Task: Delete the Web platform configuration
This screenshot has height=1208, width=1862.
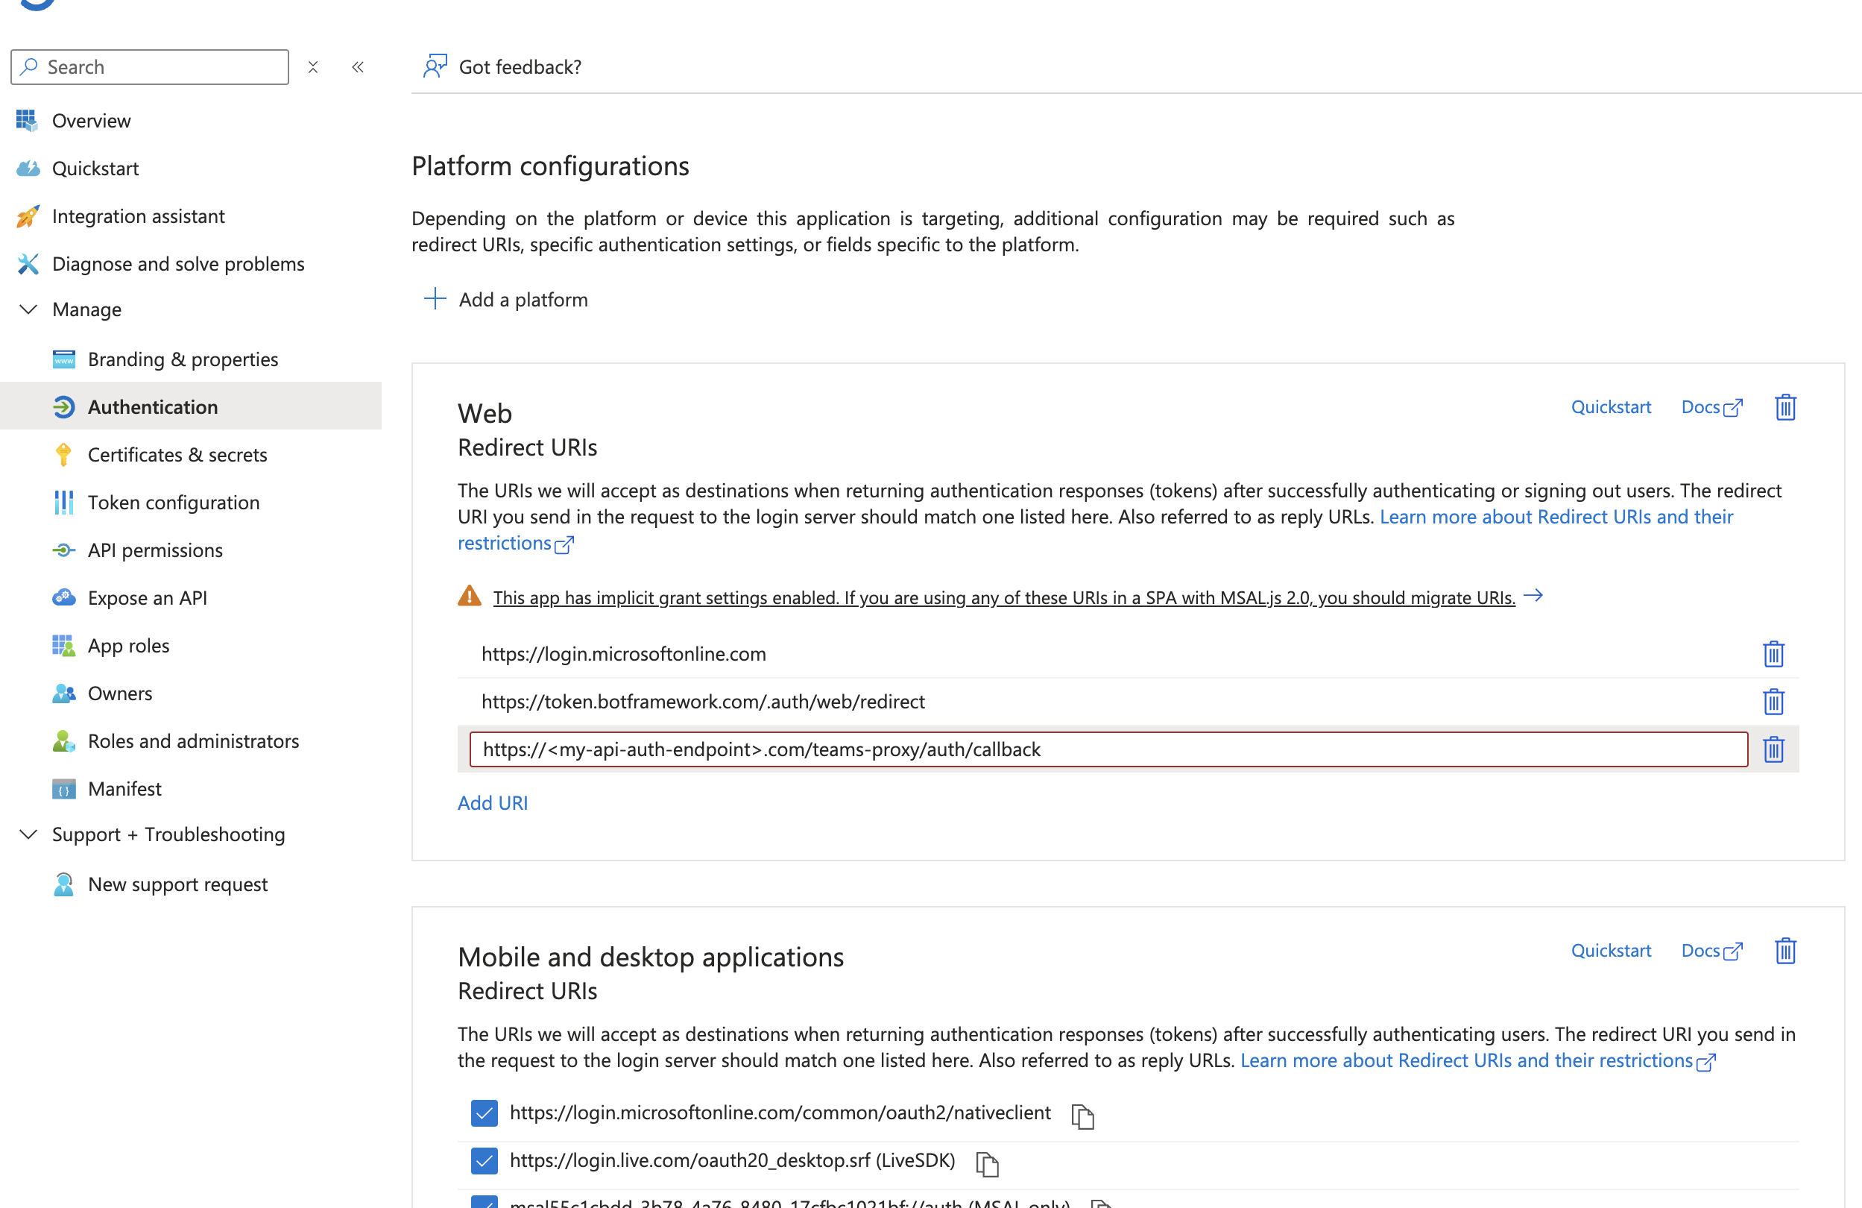Action: tap(1784, 406)
